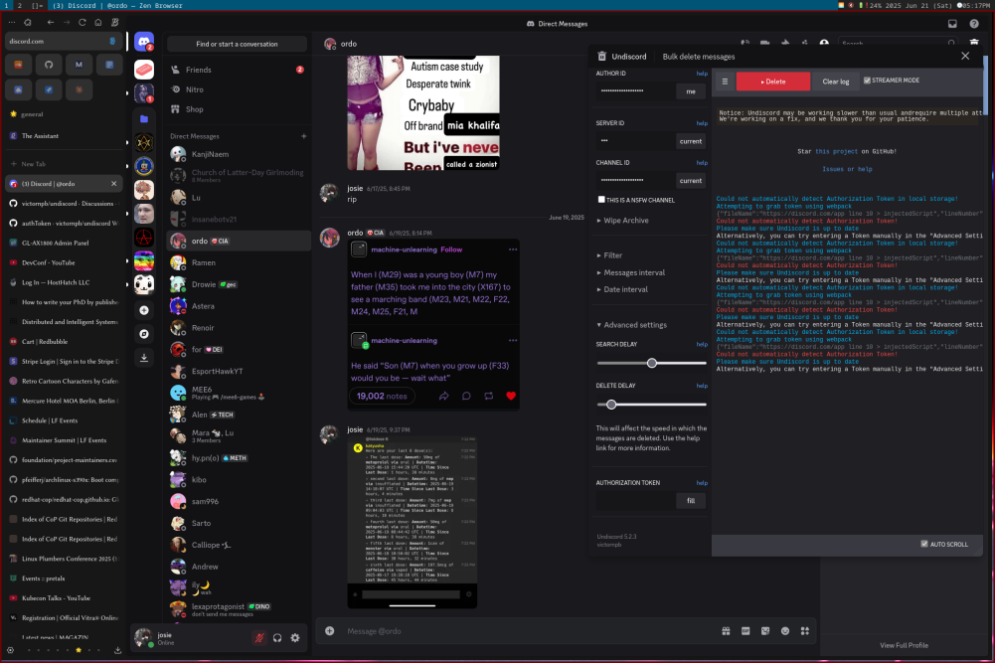
Task: Toggle the Streamer Mode checkbox
Action: [x=867, y=81]
